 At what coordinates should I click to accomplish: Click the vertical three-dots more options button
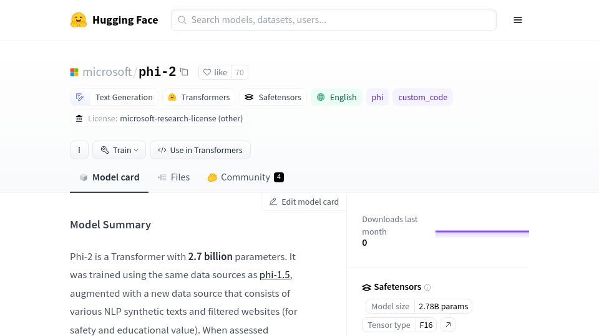tap(79, 150)
